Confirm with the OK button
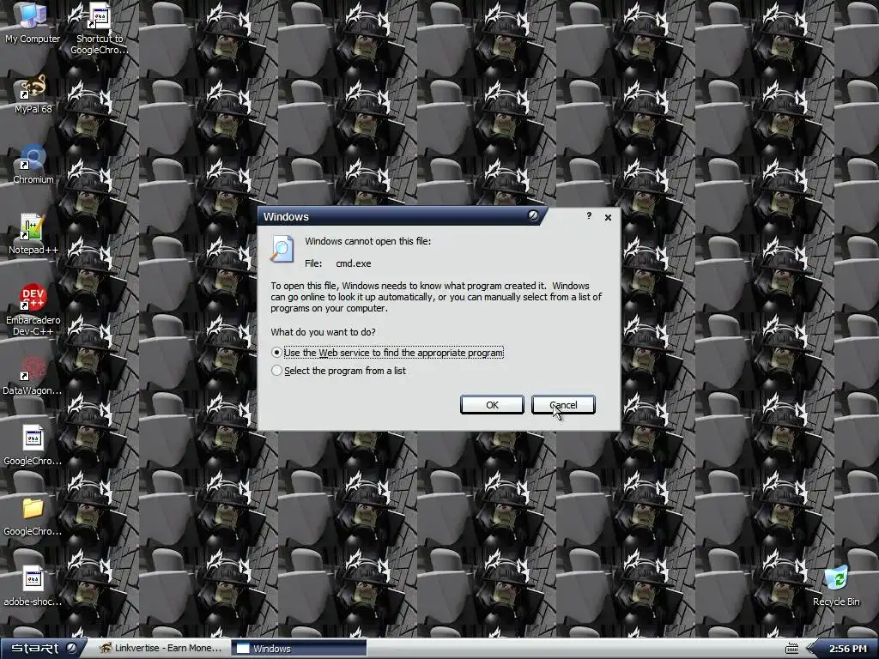Screen dimensions: 879x659 pos(492,405)
